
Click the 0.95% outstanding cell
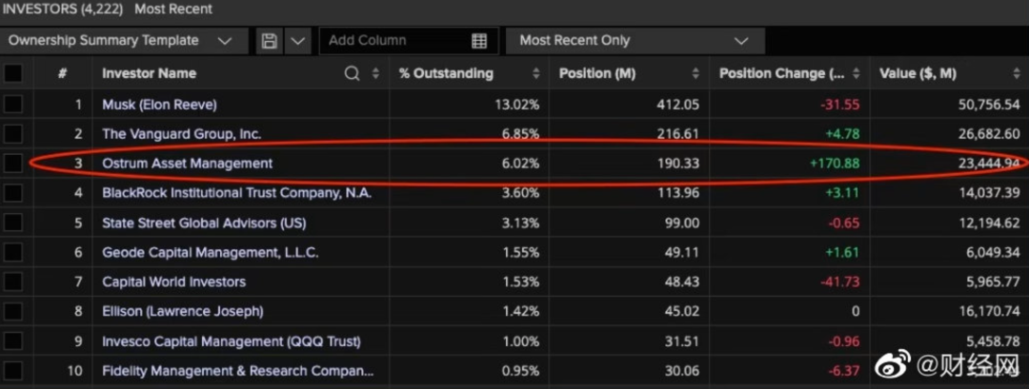tap(520, 371)
